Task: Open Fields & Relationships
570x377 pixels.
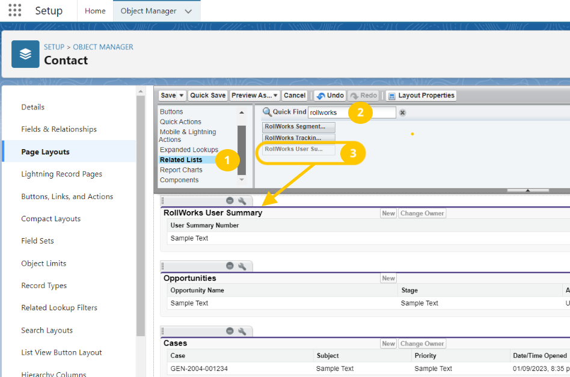Action: click(x=59, y=129)
